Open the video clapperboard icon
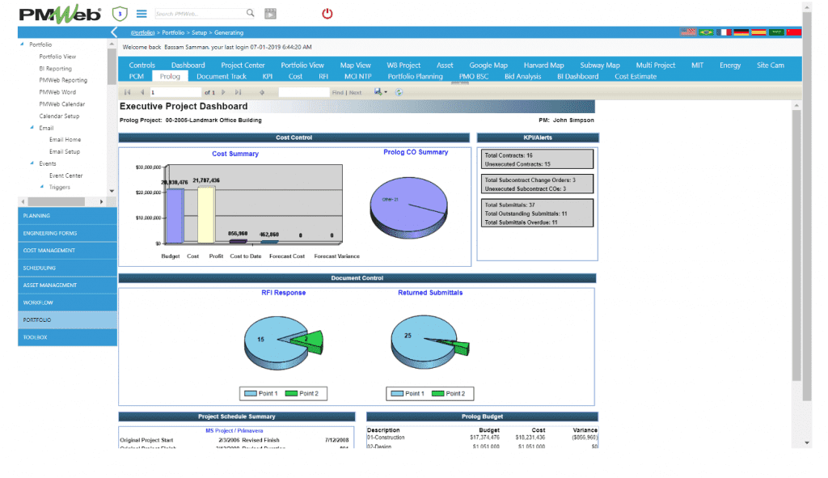Image resolution: width=828 pixels, height=478 pixels. point(270,14)
